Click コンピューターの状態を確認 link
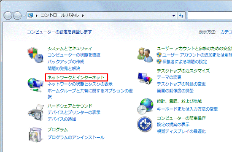Viewport: 232px width, 152px height. 74,55
